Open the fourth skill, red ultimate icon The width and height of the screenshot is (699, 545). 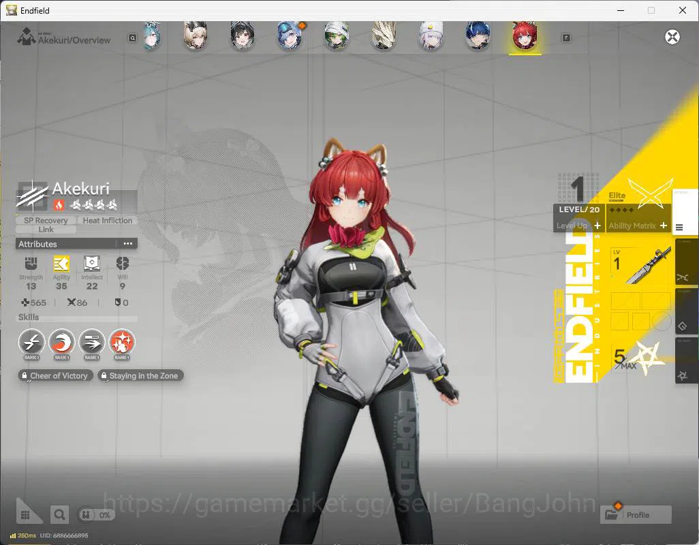(122, 342)
